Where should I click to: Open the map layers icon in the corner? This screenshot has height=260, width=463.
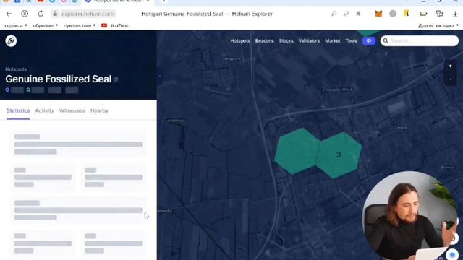pos(452,254)
